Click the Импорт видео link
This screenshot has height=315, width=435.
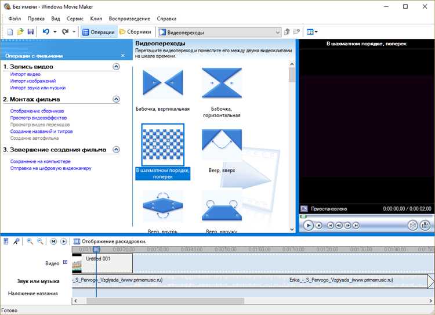click(25, 74)
